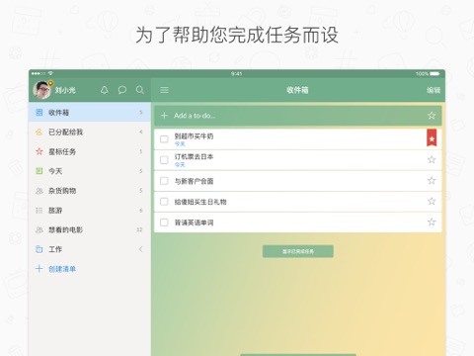
Task: Click the 编辑 edit button
Action: [434, 90]
